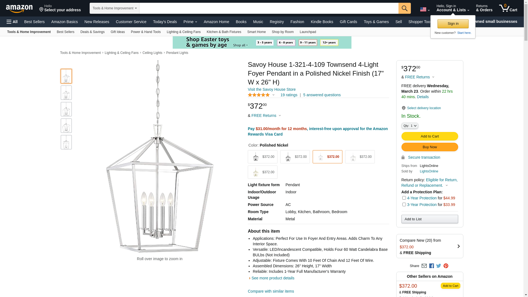Viewport: 528px width, 297px height.
Task: Visit the Savoy House Store link
Action: pyautogui.click(x=271, y=89)
